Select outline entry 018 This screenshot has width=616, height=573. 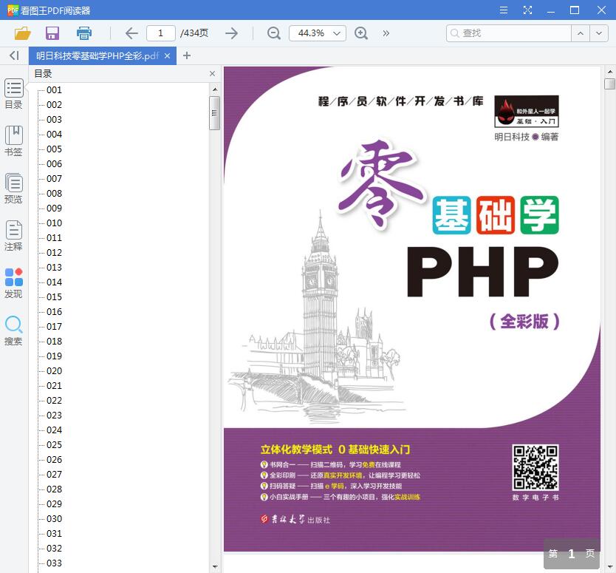pos(54,342)
